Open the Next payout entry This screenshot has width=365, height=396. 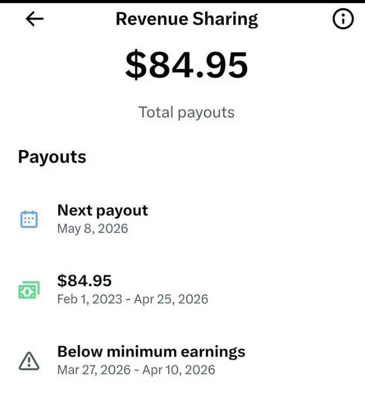[182, 219]
